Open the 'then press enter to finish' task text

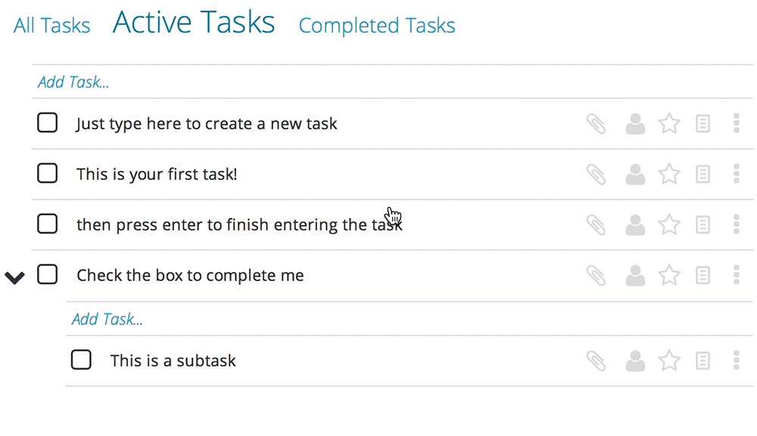pyautogui.click(x=239, y=225)
